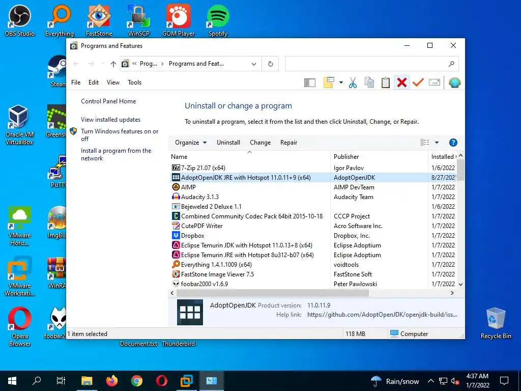521x391 pixels.
Task: Expand the Organize dropdown
Action: pyautogui.click(x=191, y=143)
